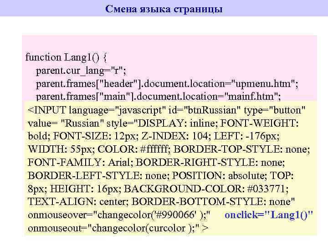Click the line "function Lang1() {"
Image resolution: width=328 pixels, height=246 pixels.
(x=66, y=57)
